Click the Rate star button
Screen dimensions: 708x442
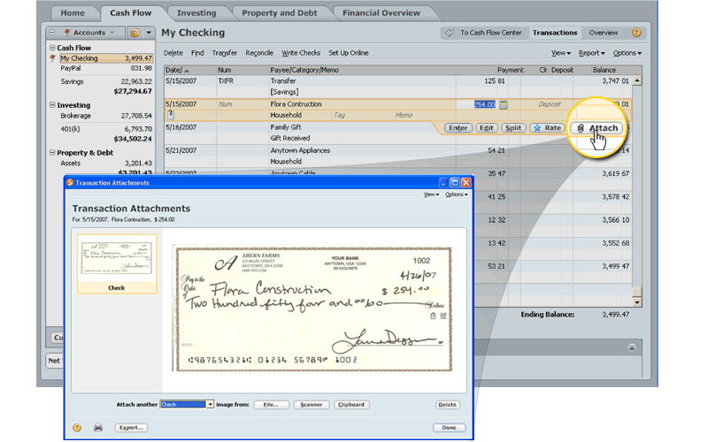coord(547,128)
